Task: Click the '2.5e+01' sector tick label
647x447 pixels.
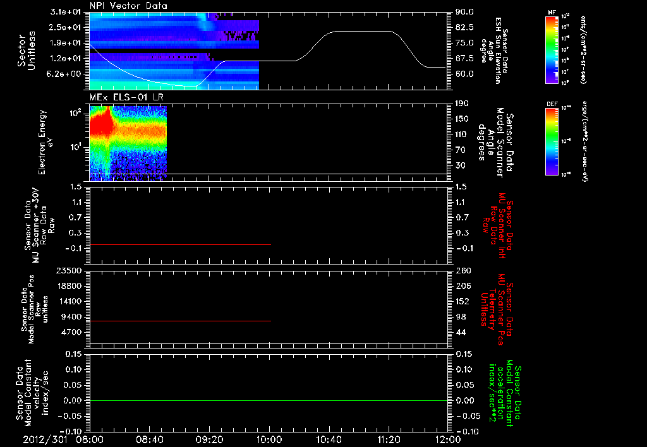Action: click(x=66, y=27)
